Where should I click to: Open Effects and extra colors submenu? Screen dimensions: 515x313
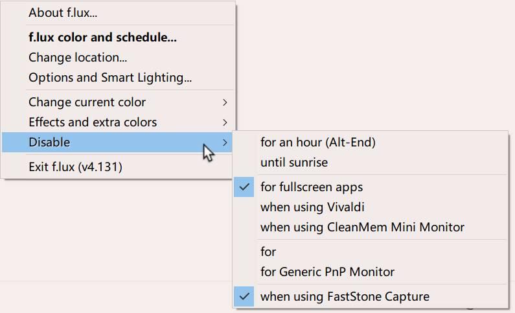point(93,122)
